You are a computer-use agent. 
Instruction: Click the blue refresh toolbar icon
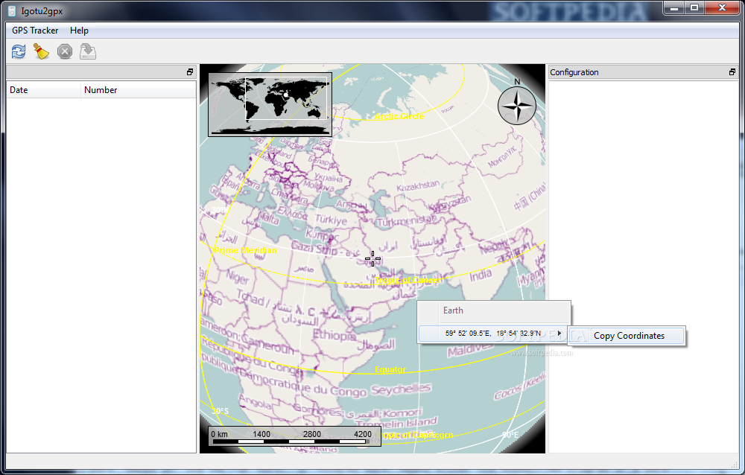(19, 51)
